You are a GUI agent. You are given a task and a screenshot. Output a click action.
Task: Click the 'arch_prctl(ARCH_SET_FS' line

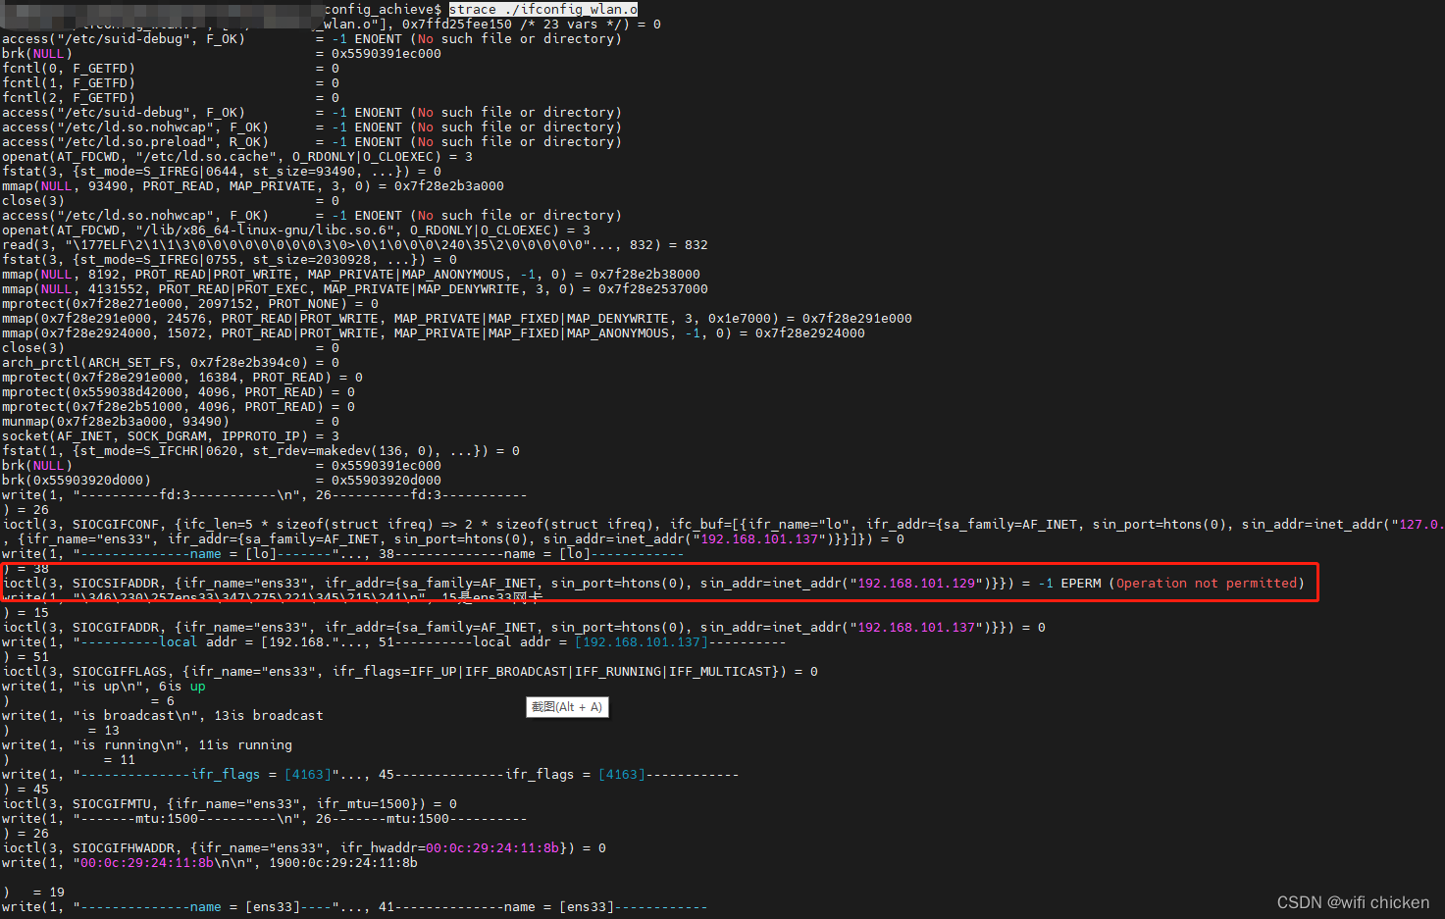pyautogui.click(x=171, y=363)
